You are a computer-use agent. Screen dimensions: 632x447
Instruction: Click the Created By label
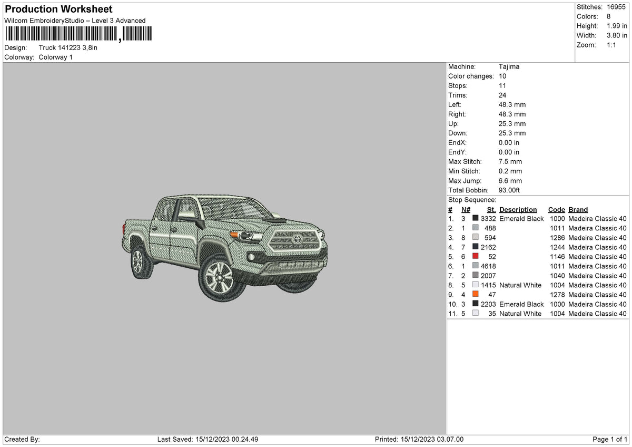(x=22, y=439)
